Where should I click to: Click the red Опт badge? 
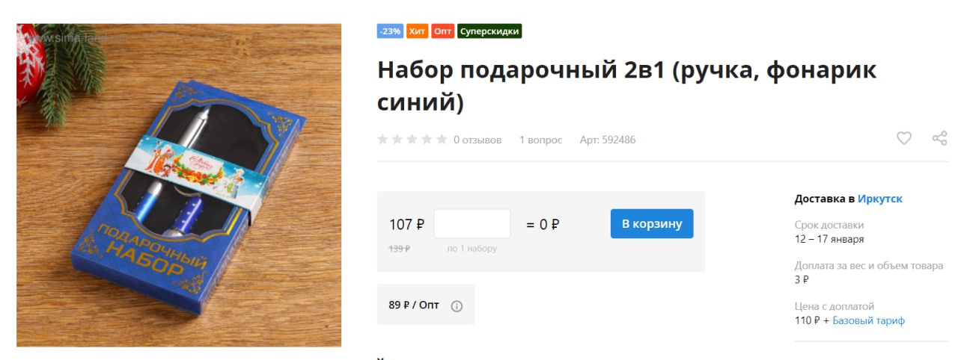(x=443, y=31)
